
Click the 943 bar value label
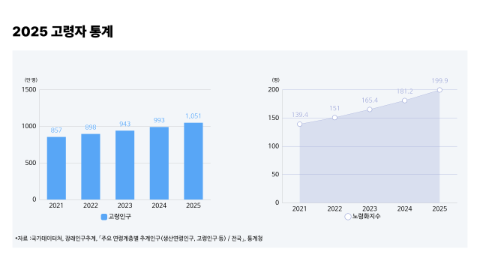pos(125,124)
